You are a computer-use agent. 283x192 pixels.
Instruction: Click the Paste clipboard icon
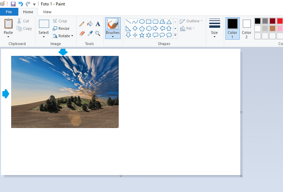pos(8,24)
